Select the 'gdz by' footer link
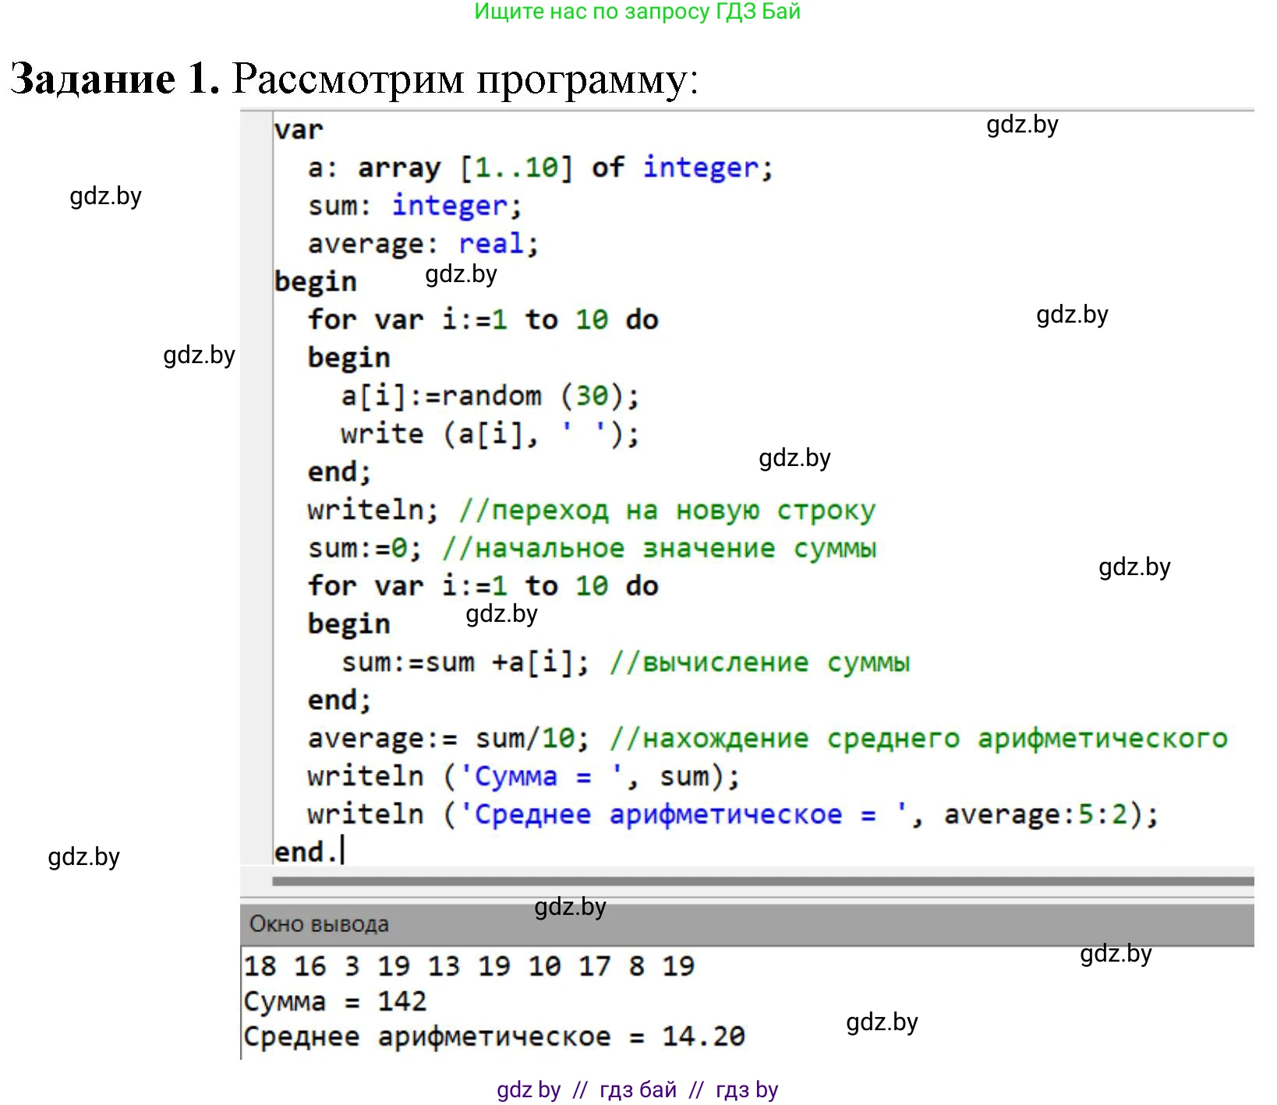 click(x=529, y=1089)
